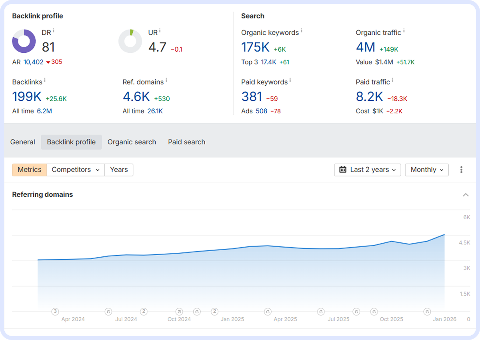The image size is (480, 340).
Task: Select the Metrics view toggle
Action: (x=29, y=170)
